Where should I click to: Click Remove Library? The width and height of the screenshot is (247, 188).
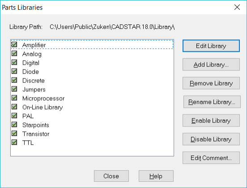(x=211, y=83)
